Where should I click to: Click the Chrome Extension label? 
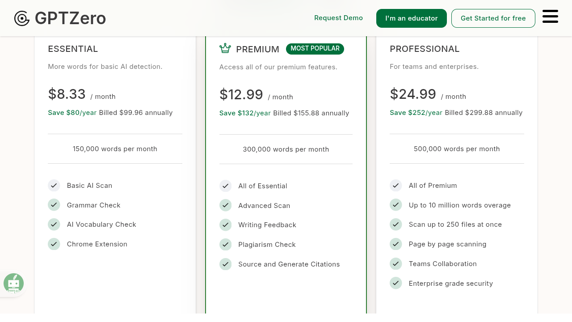tap(97, 244)
